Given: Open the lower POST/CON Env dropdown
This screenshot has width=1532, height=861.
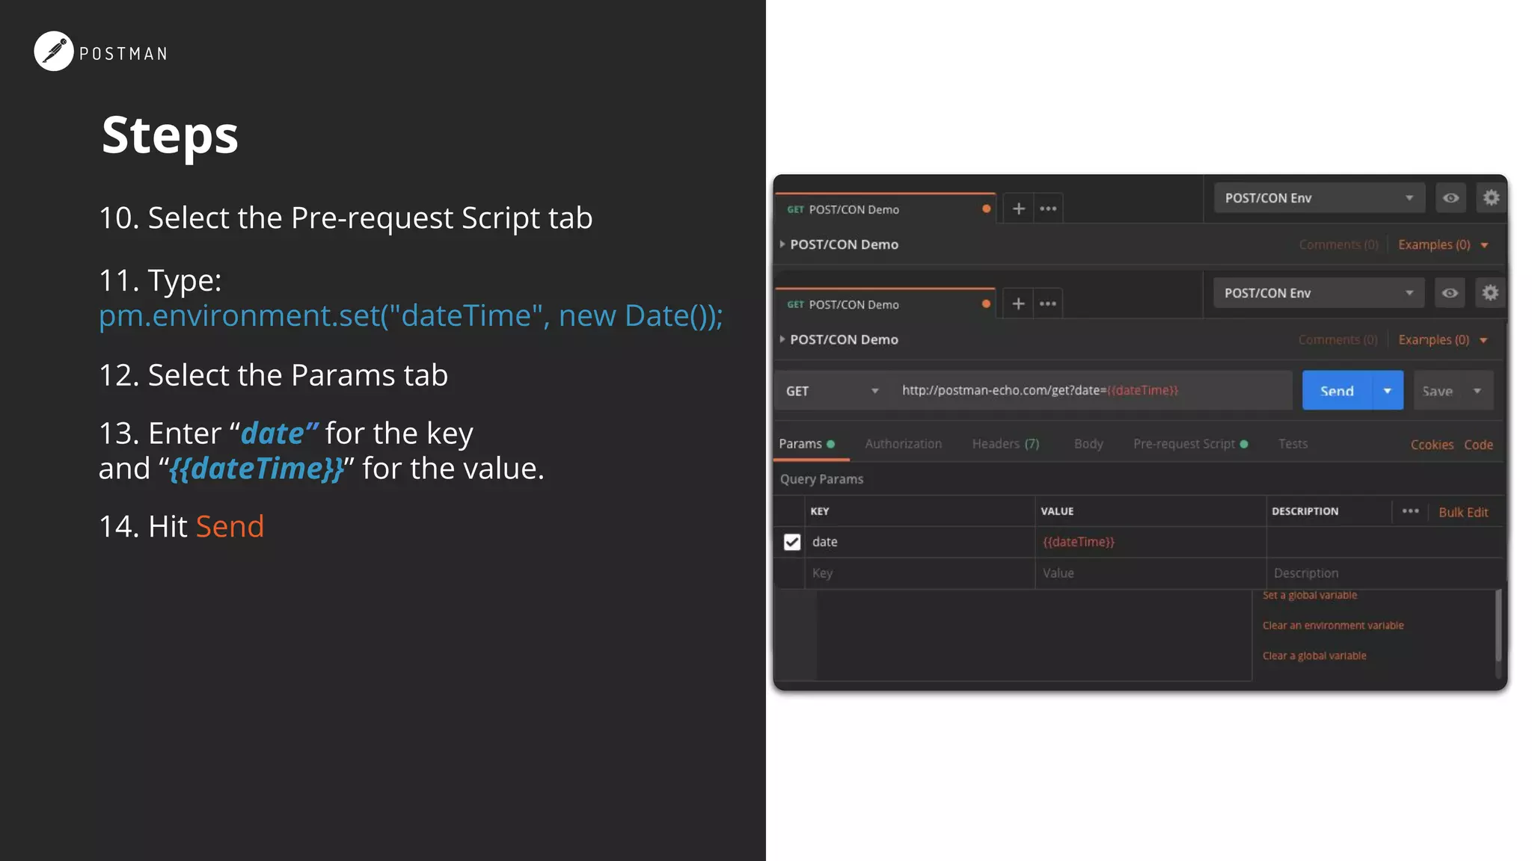Looking at the screenshot, I should click(x=1319, y=293).
